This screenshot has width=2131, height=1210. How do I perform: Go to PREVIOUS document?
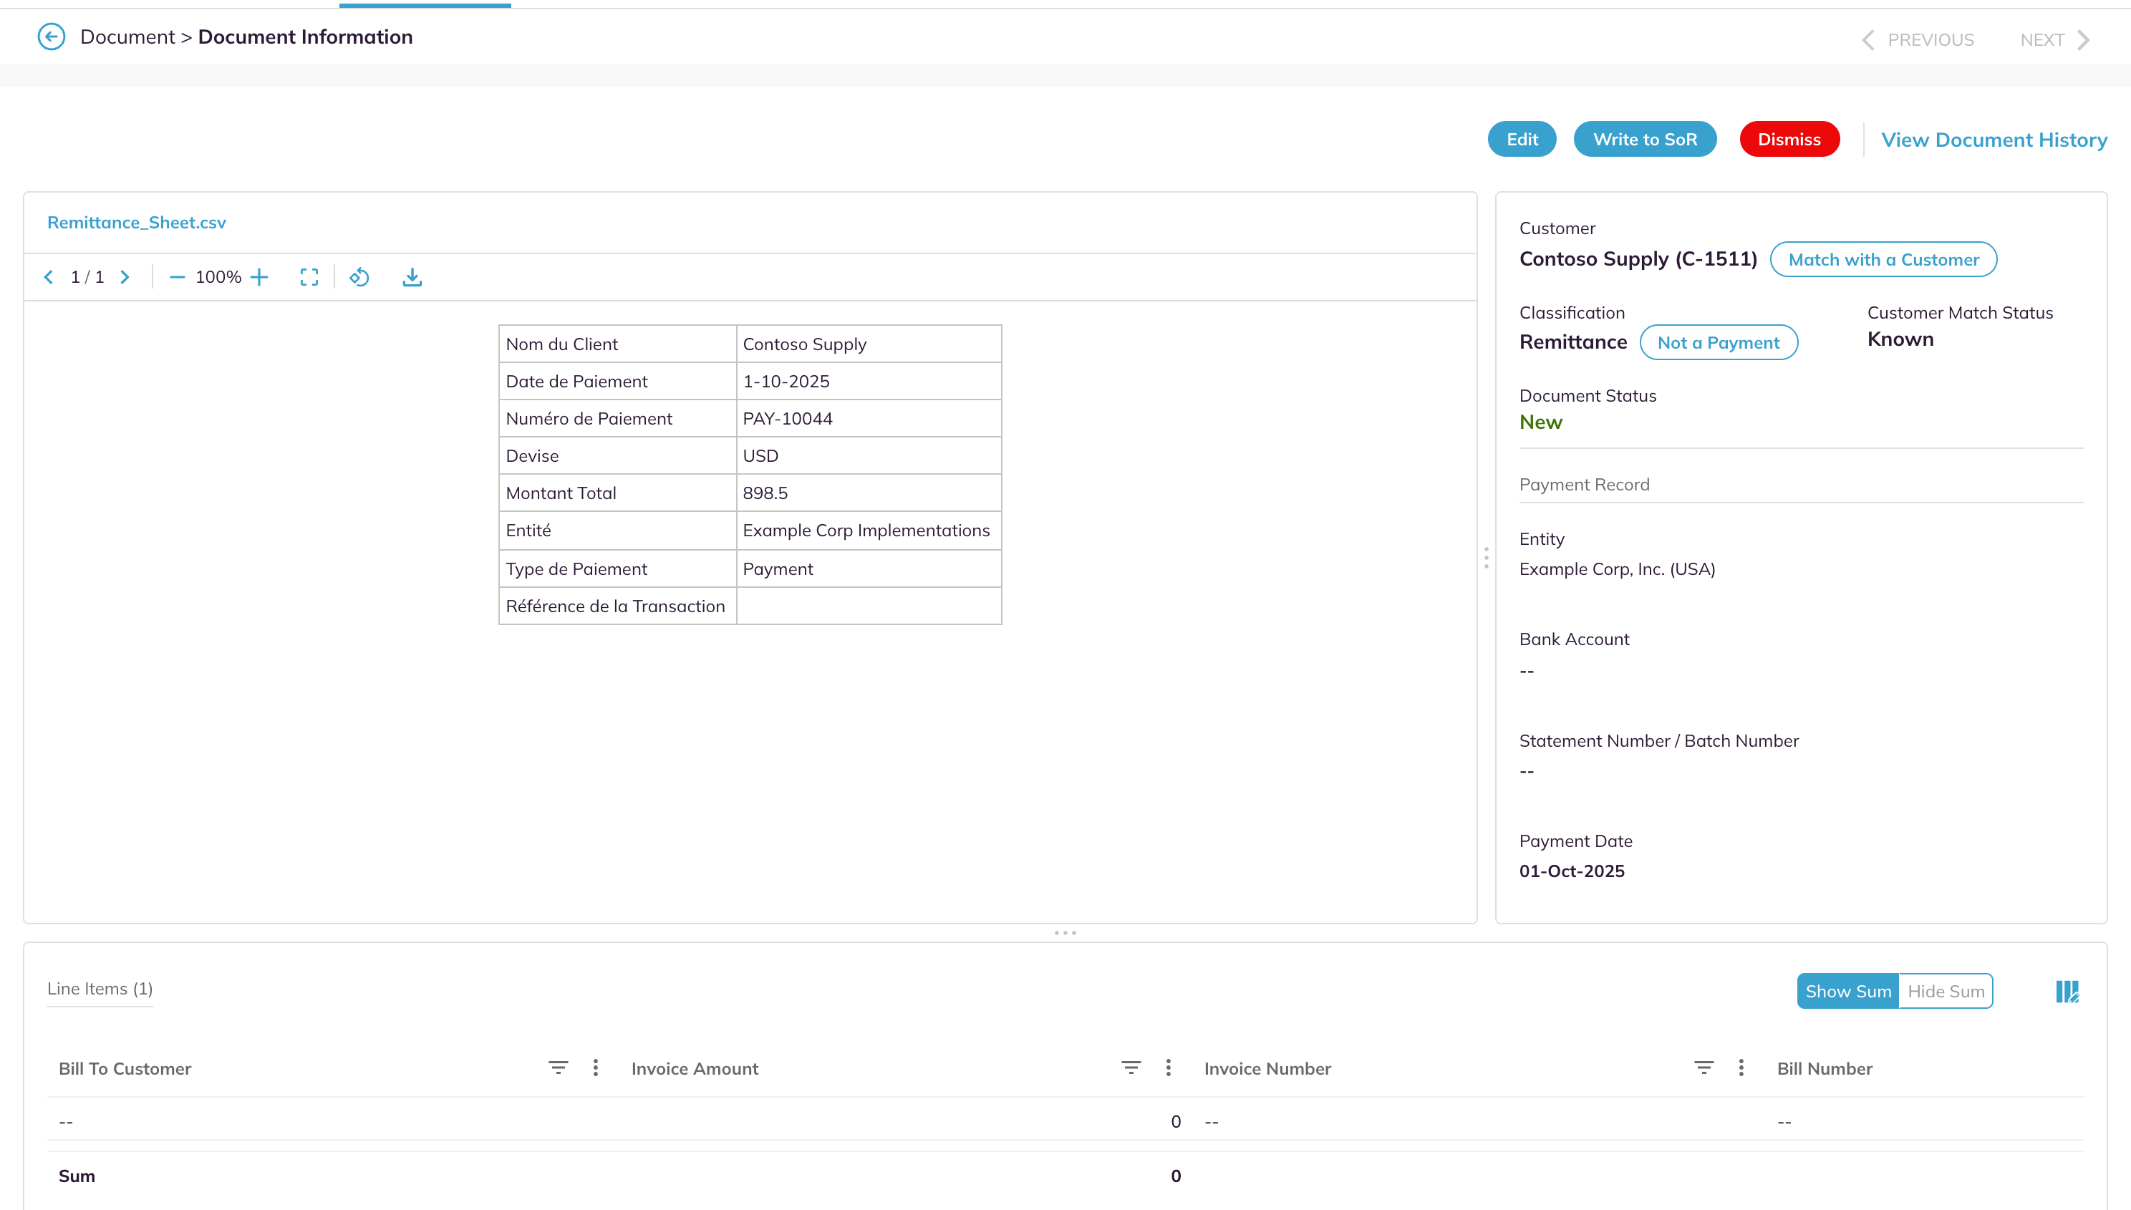click(1918, 39)
